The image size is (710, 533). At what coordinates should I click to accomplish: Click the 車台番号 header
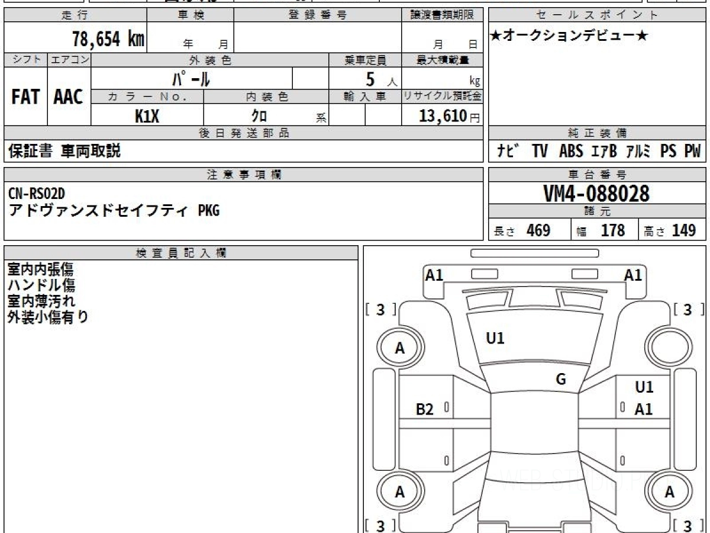tap(597, 175)
